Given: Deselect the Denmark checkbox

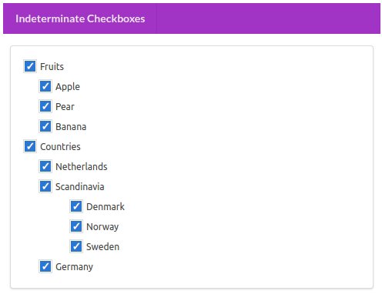Looking at the screenshot, I should [x=76, y=206].
